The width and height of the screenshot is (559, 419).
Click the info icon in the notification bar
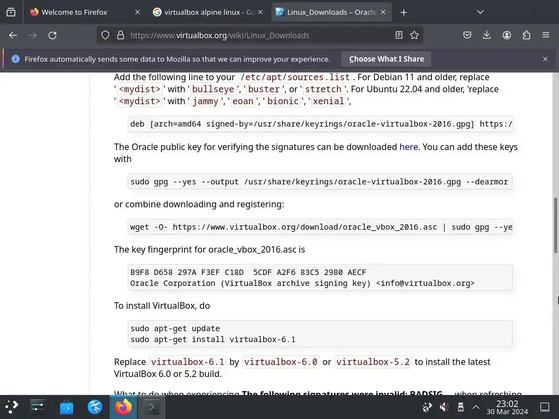tap(15, 59)
